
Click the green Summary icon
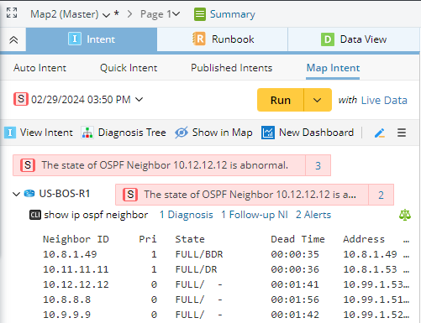pyautogui.click(x=200, y=14)
